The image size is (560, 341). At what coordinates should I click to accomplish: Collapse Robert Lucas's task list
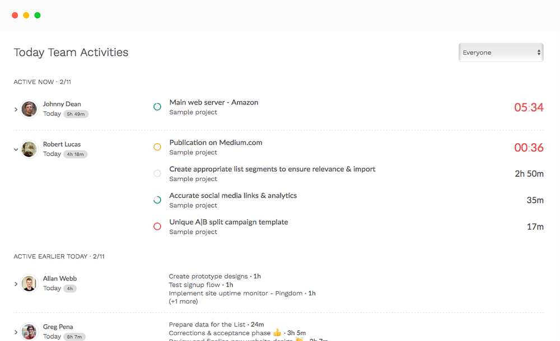16,149
